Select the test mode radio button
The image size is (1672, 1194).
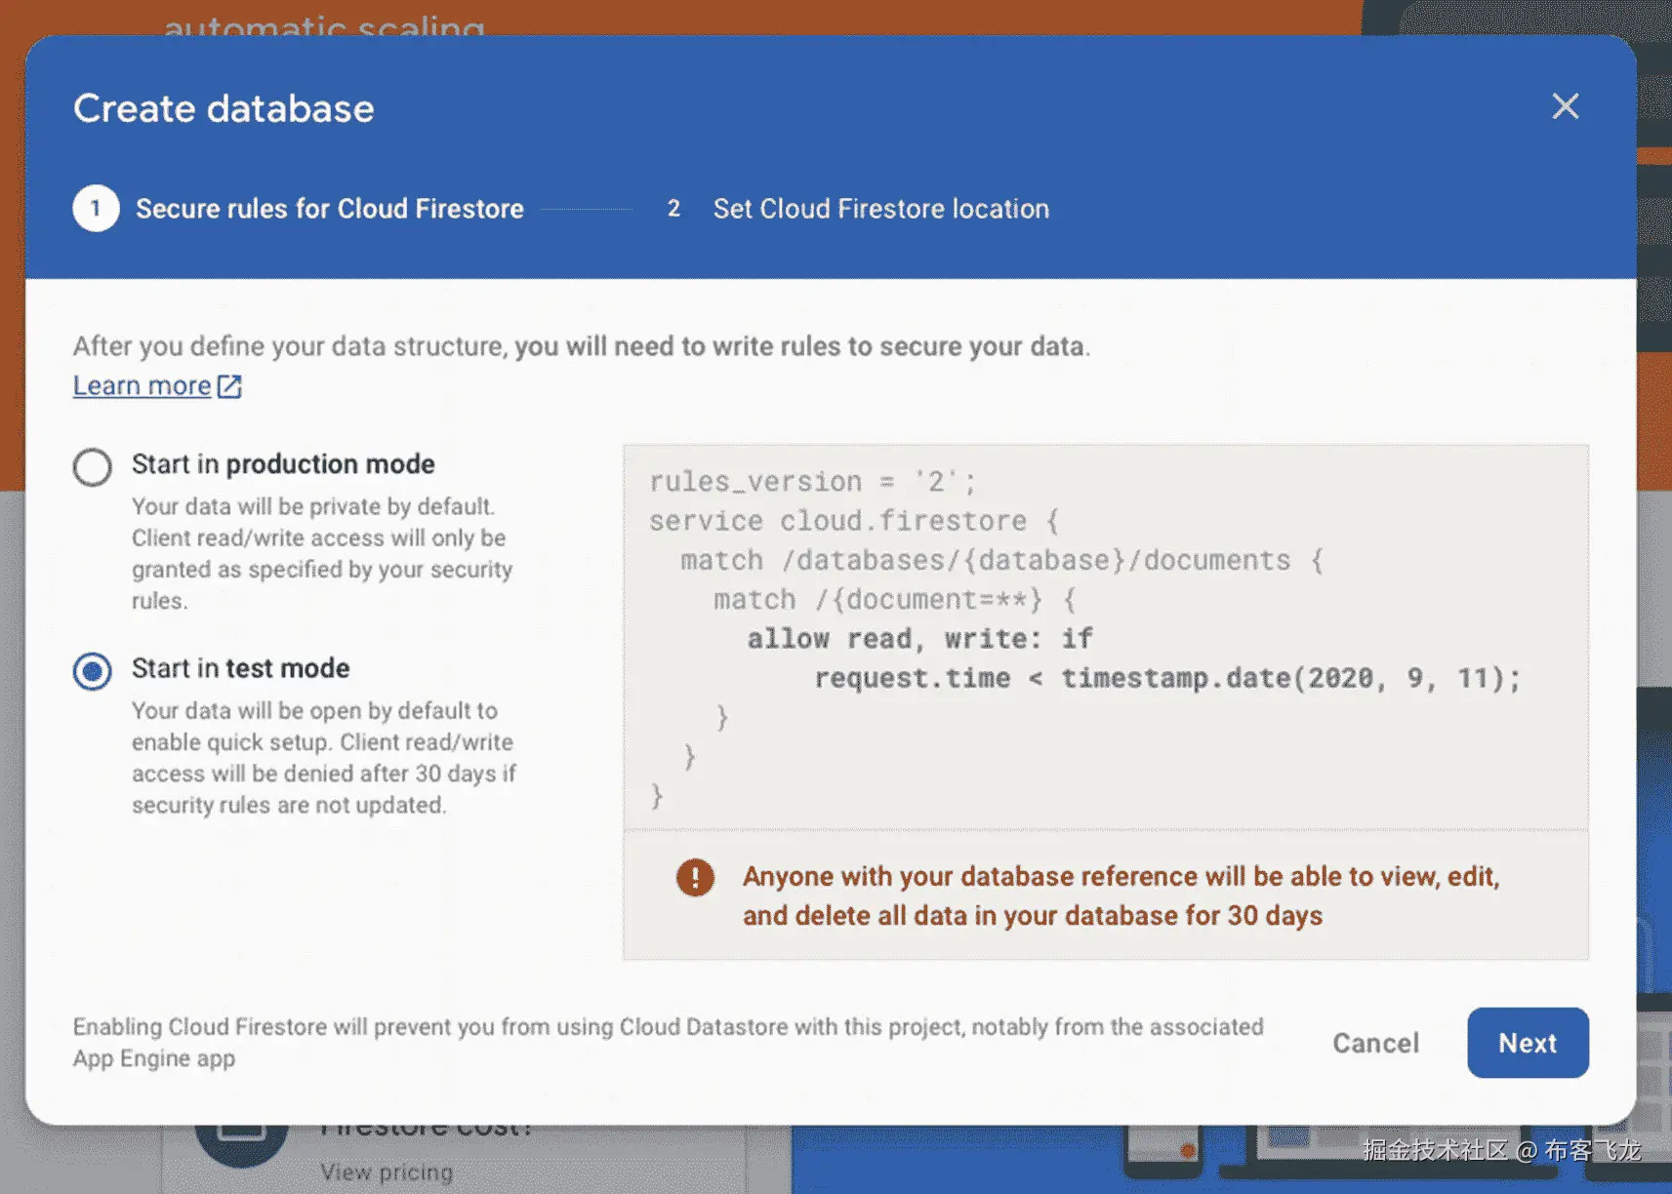(x=93, y=671)
